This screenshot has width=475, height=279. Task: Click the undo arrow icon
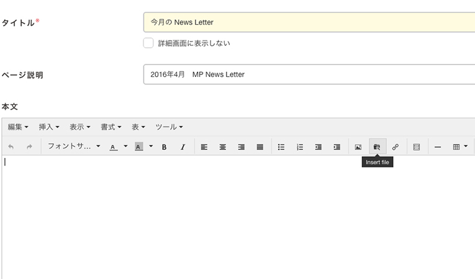[x=11, y=147]
